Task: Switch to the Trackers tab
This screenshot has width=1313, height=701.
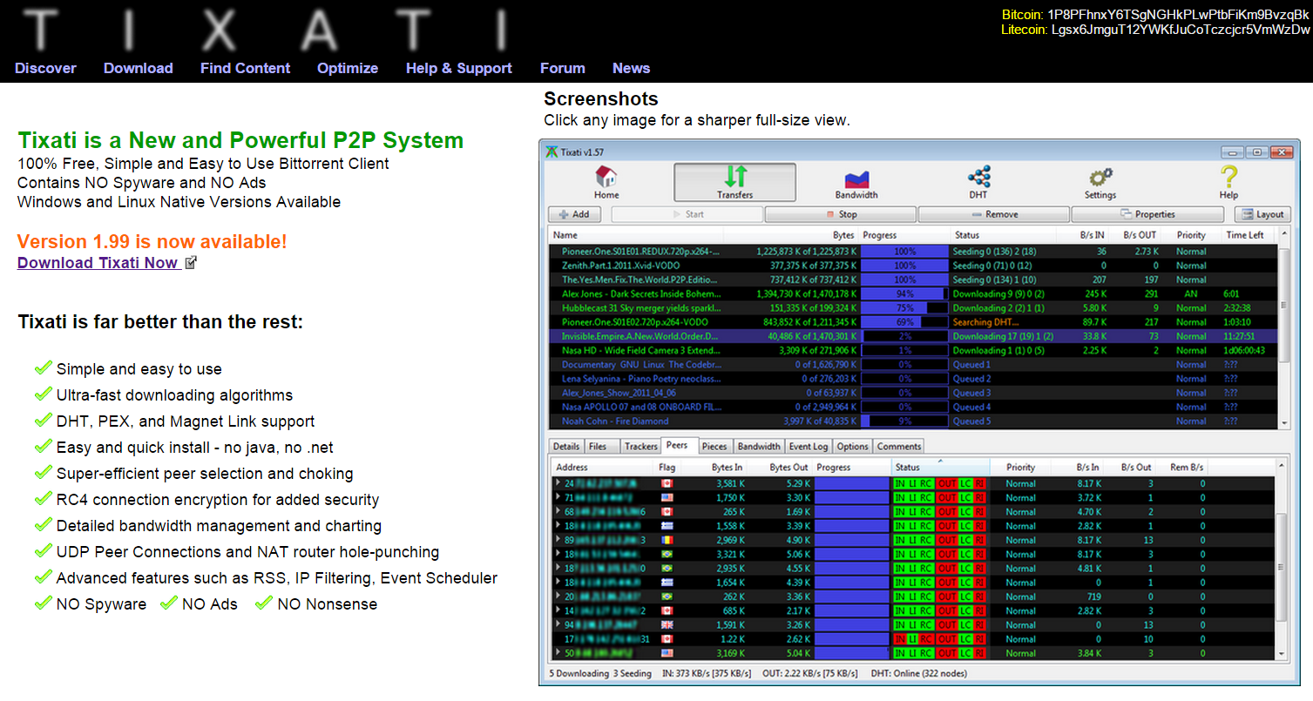Action: [x=640, y=446]
